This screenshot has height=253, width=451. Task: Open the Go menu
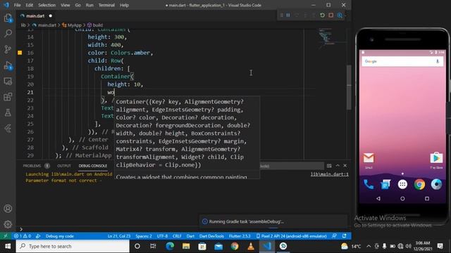[78, 5]
